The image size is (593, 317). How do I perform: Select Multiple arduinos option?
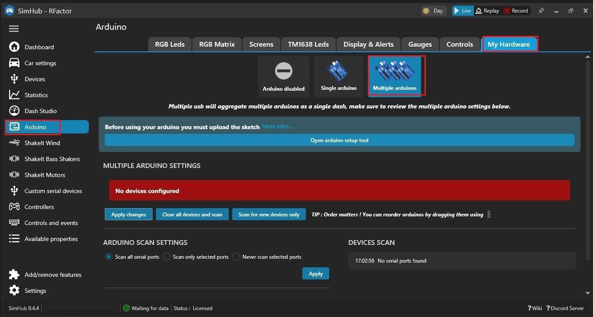pyautogui.click(x=395, y=76)
